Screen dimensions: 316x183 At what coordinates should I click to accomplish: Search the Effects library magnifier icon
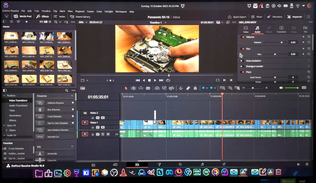(67, 91)
